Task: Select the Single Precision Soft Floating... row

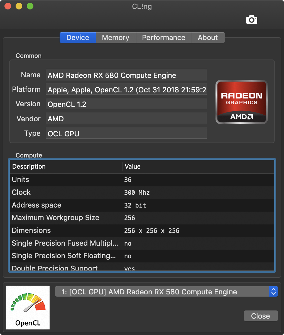Action: click(x=142, y=256)
